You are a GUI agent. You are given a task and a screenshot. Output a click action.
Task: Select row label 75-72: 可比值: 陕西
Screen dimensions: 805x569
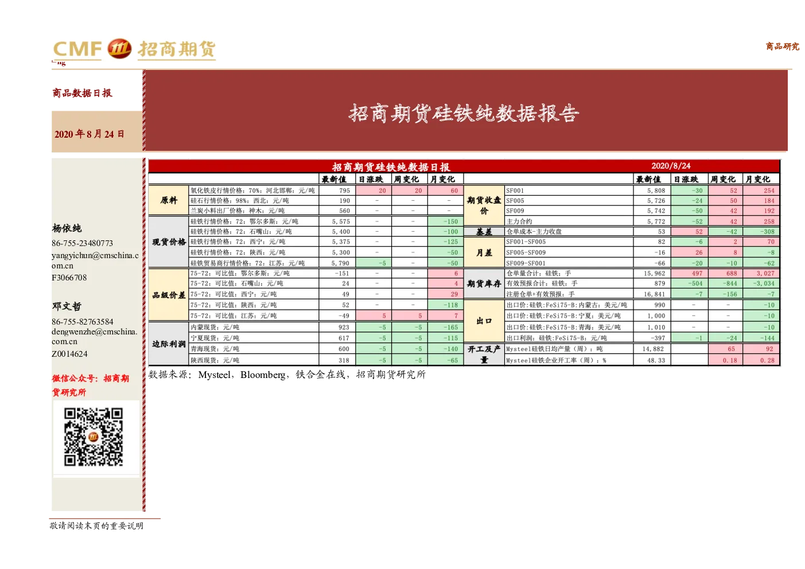[x=234, y=305]
